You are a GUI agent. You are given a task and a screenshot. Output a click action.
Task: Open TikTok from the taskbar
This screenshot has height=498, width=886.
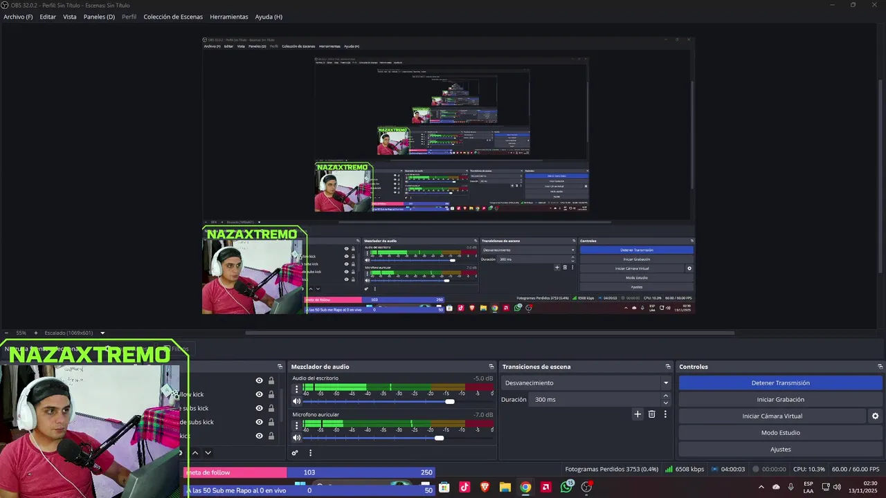pos(464,487)
